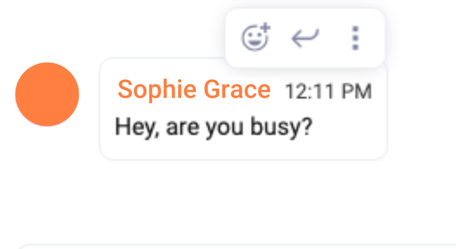The height and width of the screenshot is (249, 456).
Task: Show the kebab menu for this message
Action: (x=356, y=38)
